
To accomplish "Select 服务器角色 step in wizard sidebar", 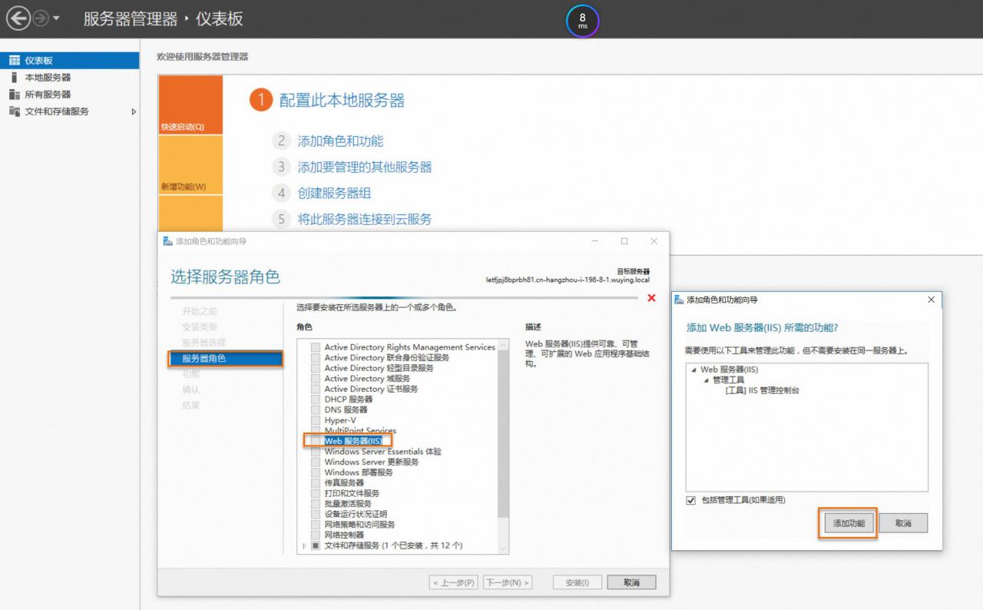I will tap(226, 358).
